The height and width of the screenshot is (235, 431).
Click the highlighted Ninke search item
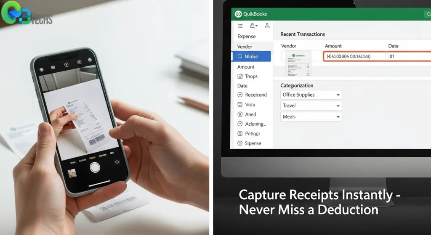(251, 56)
